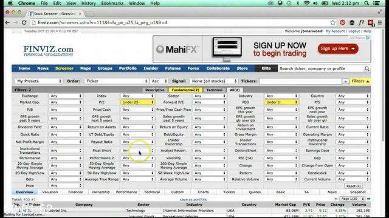
Task: Open the Pinterest extension icon
Action: coord(343,23)
